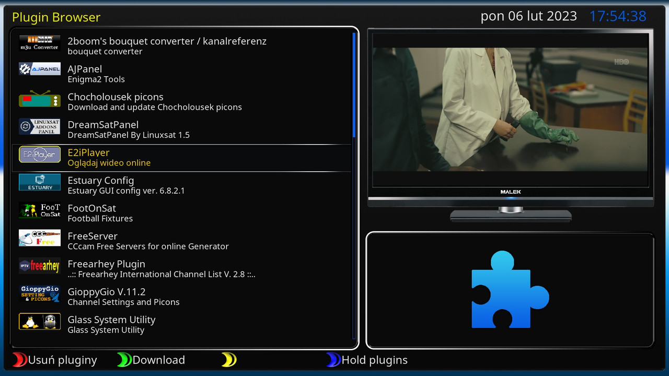Click the 2boom m3u Converter plugin icon
This screenshot has width=669, height=376.
pyautogui.click(x=40, y=43)
